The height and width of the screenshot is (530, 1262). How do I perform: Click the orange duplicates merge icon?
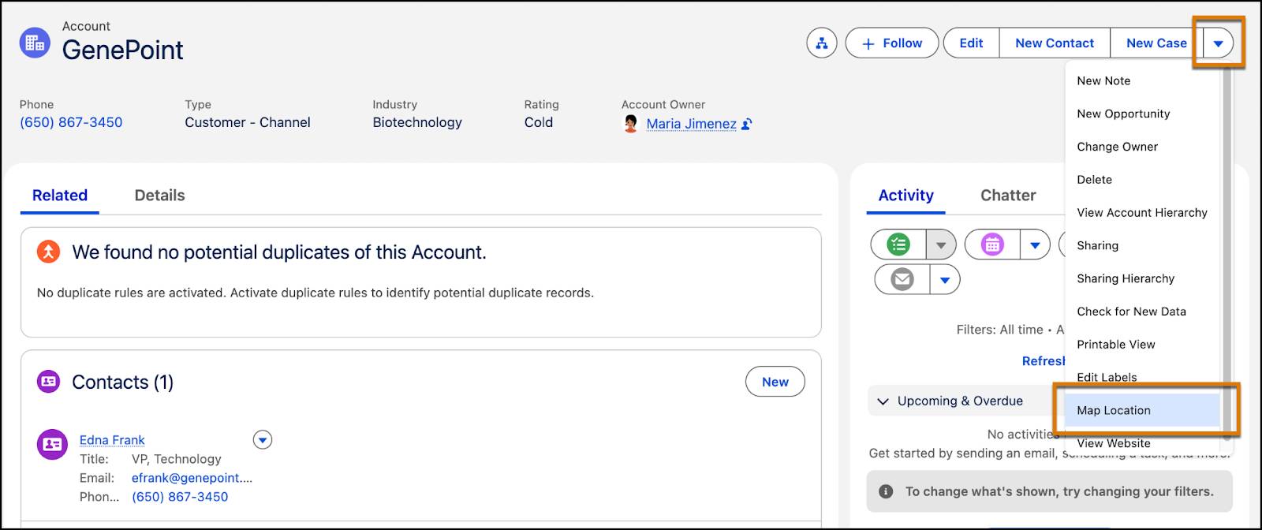[49, 252]
